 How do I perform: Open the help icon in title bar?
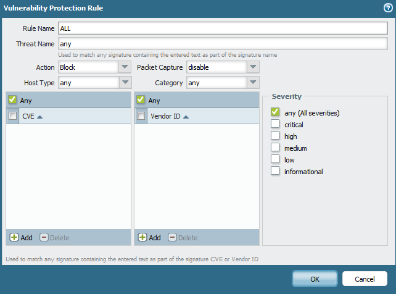[x=388, y=8]
